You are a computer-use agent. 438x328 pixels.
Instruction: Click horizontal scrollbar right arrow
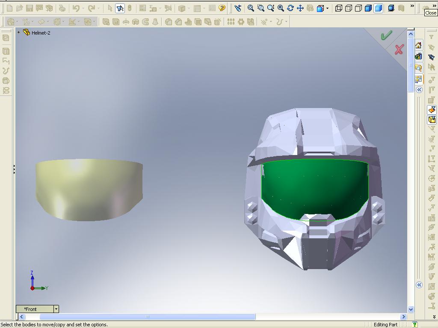pos(403,317)
